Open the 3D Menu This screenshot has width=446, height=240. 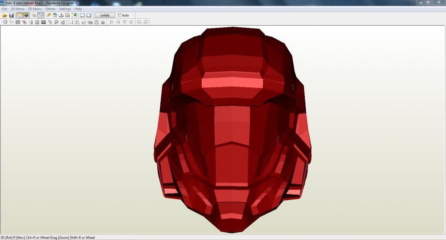(17, 9)
